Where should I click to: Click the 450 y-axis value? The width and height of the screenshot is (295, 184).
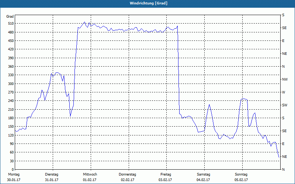pyautogui.click(x=11, y=41)
